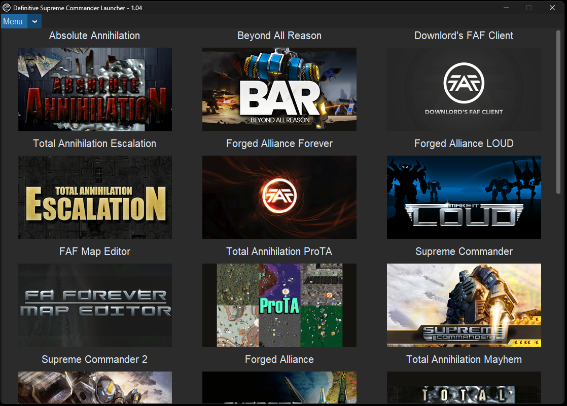Click 'Total Annihilation Mayhem' label

(464, 359)
